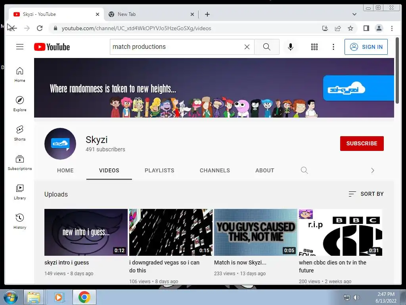Search within the Skyzi channel
Viewport: 406px width, 305px height.
(304, 170)
